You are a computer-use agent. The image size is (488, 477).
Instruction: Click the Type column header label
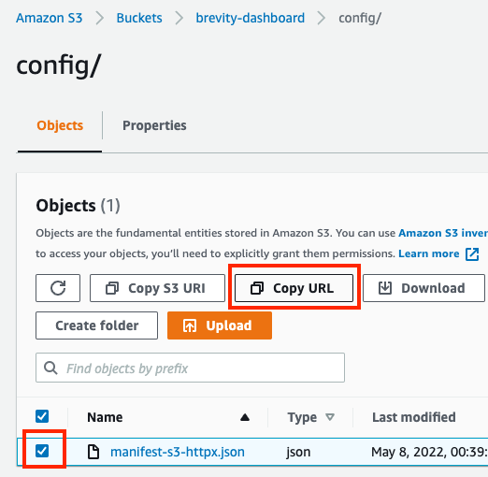click(x=302, y=417)
